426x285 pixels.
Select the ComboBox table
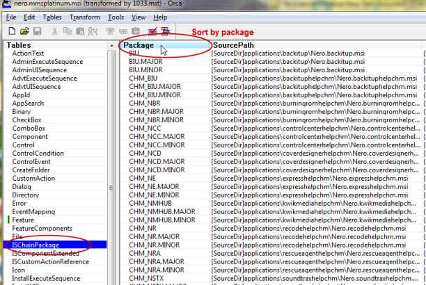(x=29, y=129)
